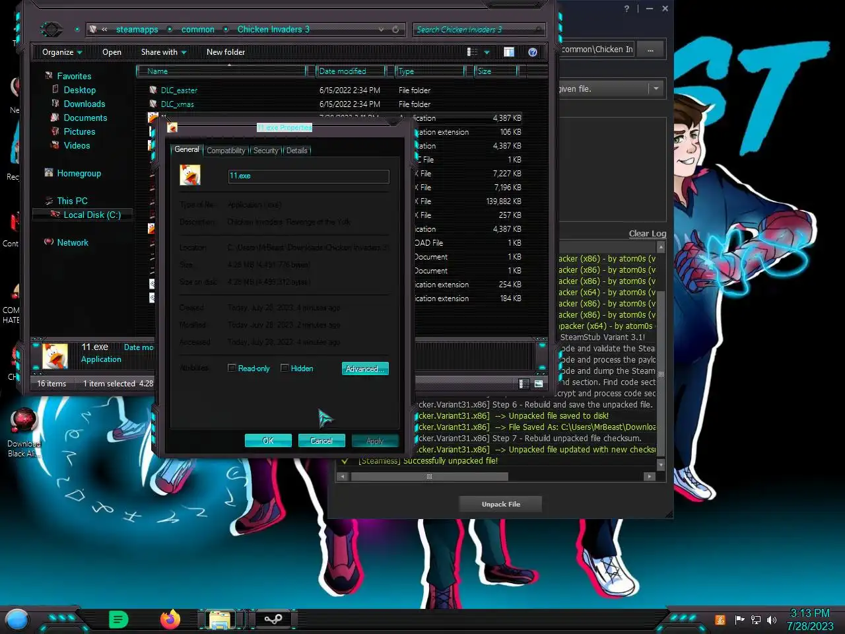Click the change view layout icon
The image size is (845, 634).
point(472,52)
